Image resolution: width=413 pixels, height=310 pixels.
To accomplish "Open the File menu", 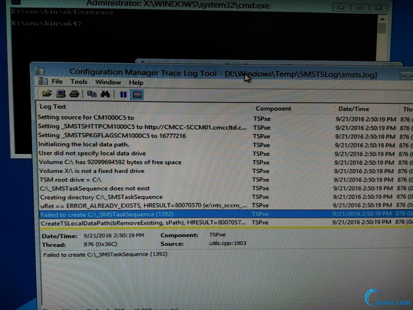I will pos(57,82).
